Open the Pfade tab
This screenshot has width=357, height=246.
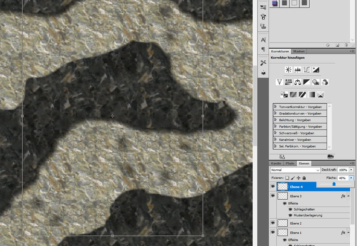290,164
